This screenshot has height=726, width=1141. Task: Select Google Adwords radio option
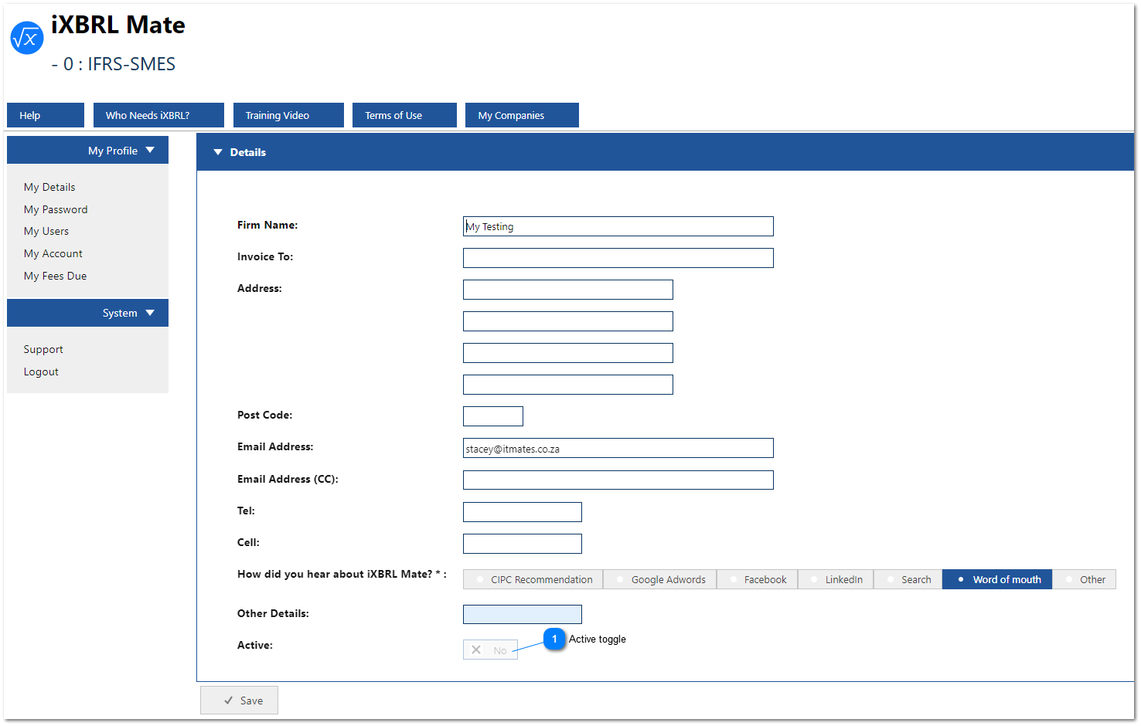pyautogui.click(x=660, y=579)
